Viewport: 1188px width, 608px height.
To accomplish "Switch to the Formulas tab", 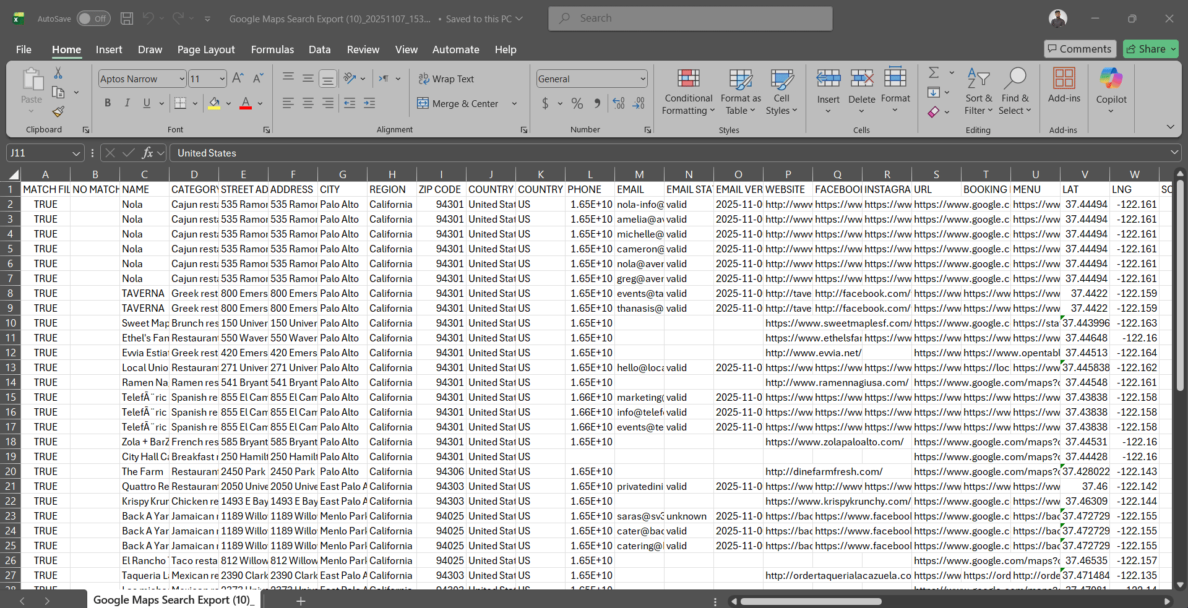I will pyautogui.click(x=272, y=49).
